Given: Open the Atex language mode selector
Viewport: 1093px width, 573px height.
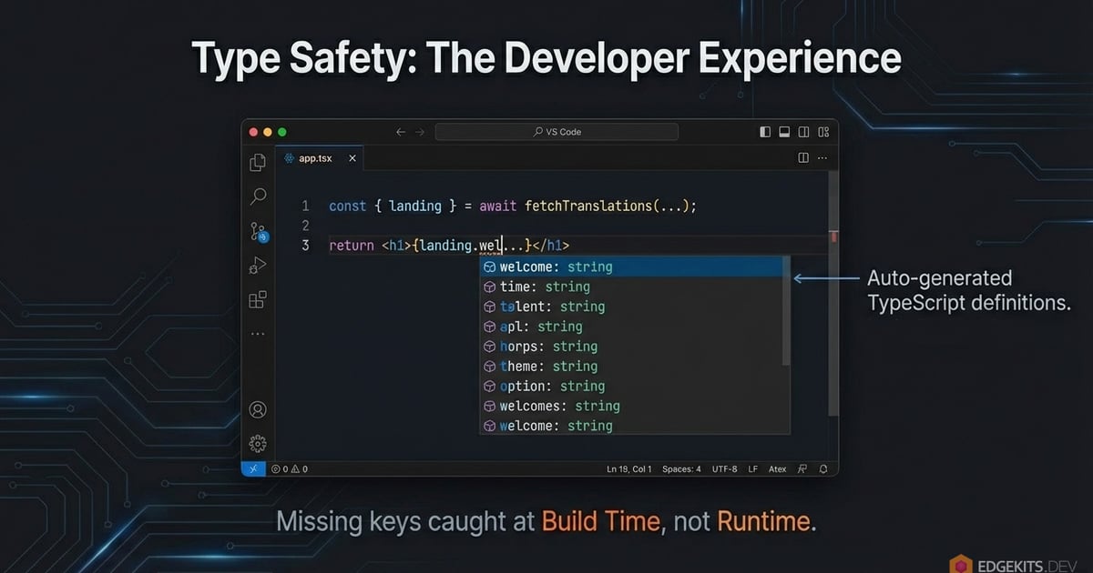Looking at the screenshot, I should pos(777,468).
